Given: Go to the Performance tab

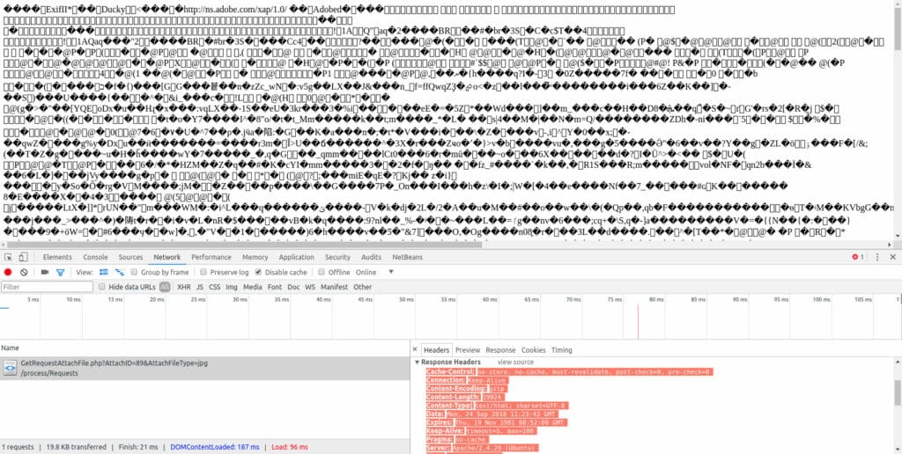Looking at the screenshot, I should (211, 257).
